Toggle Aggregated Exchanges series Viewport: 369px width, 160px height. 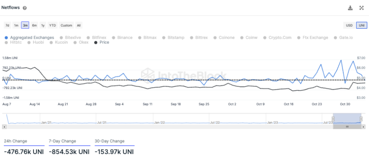(30, 38)
